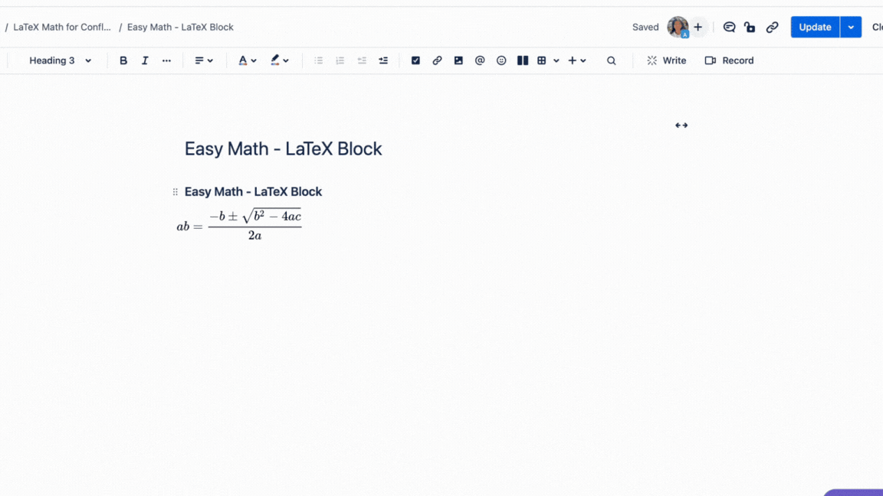
Task: Open the emoji picker
Action: click(501, 60)
